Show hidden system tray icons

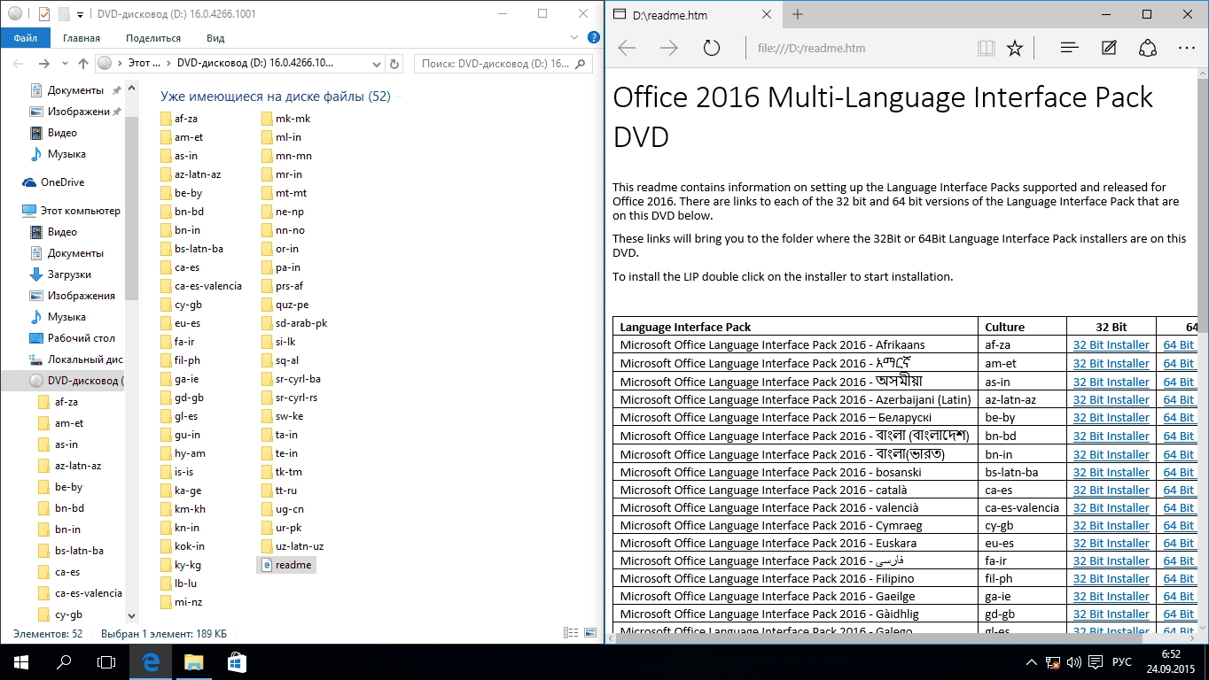(1032, 662)
